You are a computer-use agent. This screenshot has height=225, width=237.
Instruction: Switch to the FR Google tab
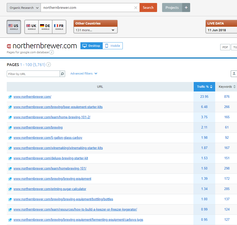click(x=59, y=27)
